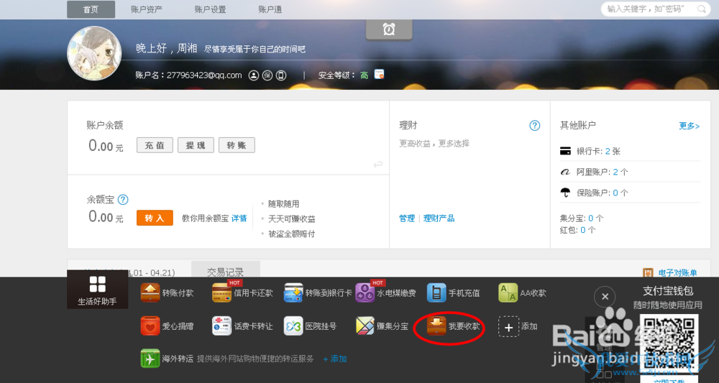Screen dimensions: 719x383
Task: Click the mobile phone binding icon
Action: tap(281, 75)
